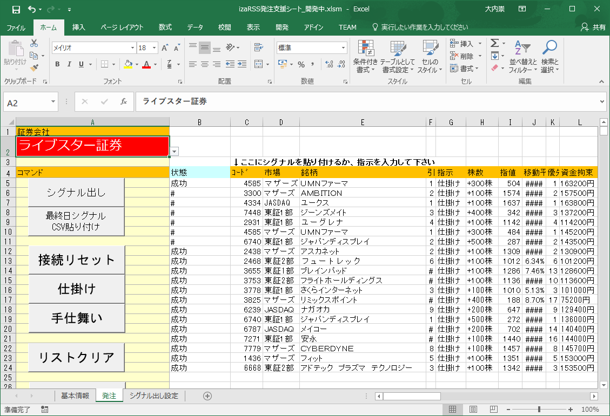Click the 手仕舞い button
610x416 pixels.
point(76,318)
